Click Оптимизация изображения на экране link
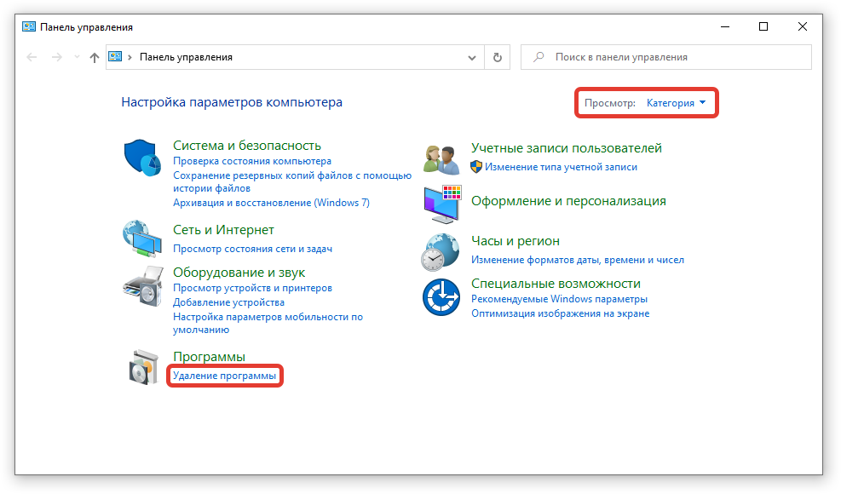 pyautogui.click(x=561, y=313)
